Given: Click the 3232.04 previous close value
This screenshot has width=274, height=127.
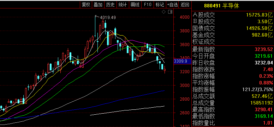Looking at the screenshot, I should pos(264,63).
